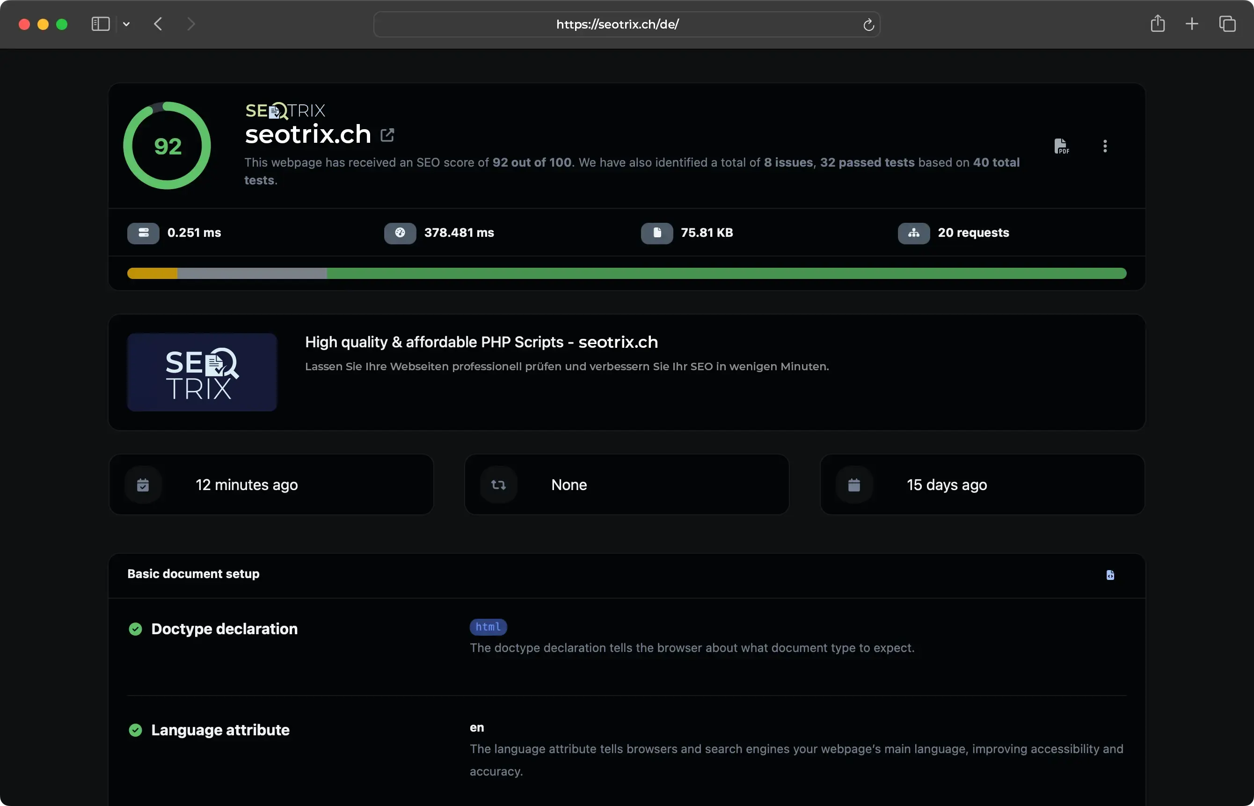Click the '12 minutes ago' text
Screen dimensions: 1254x806
click(247, 485)
